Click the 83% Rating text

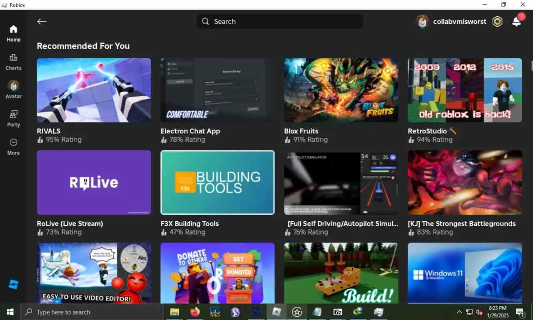point(435,232)
